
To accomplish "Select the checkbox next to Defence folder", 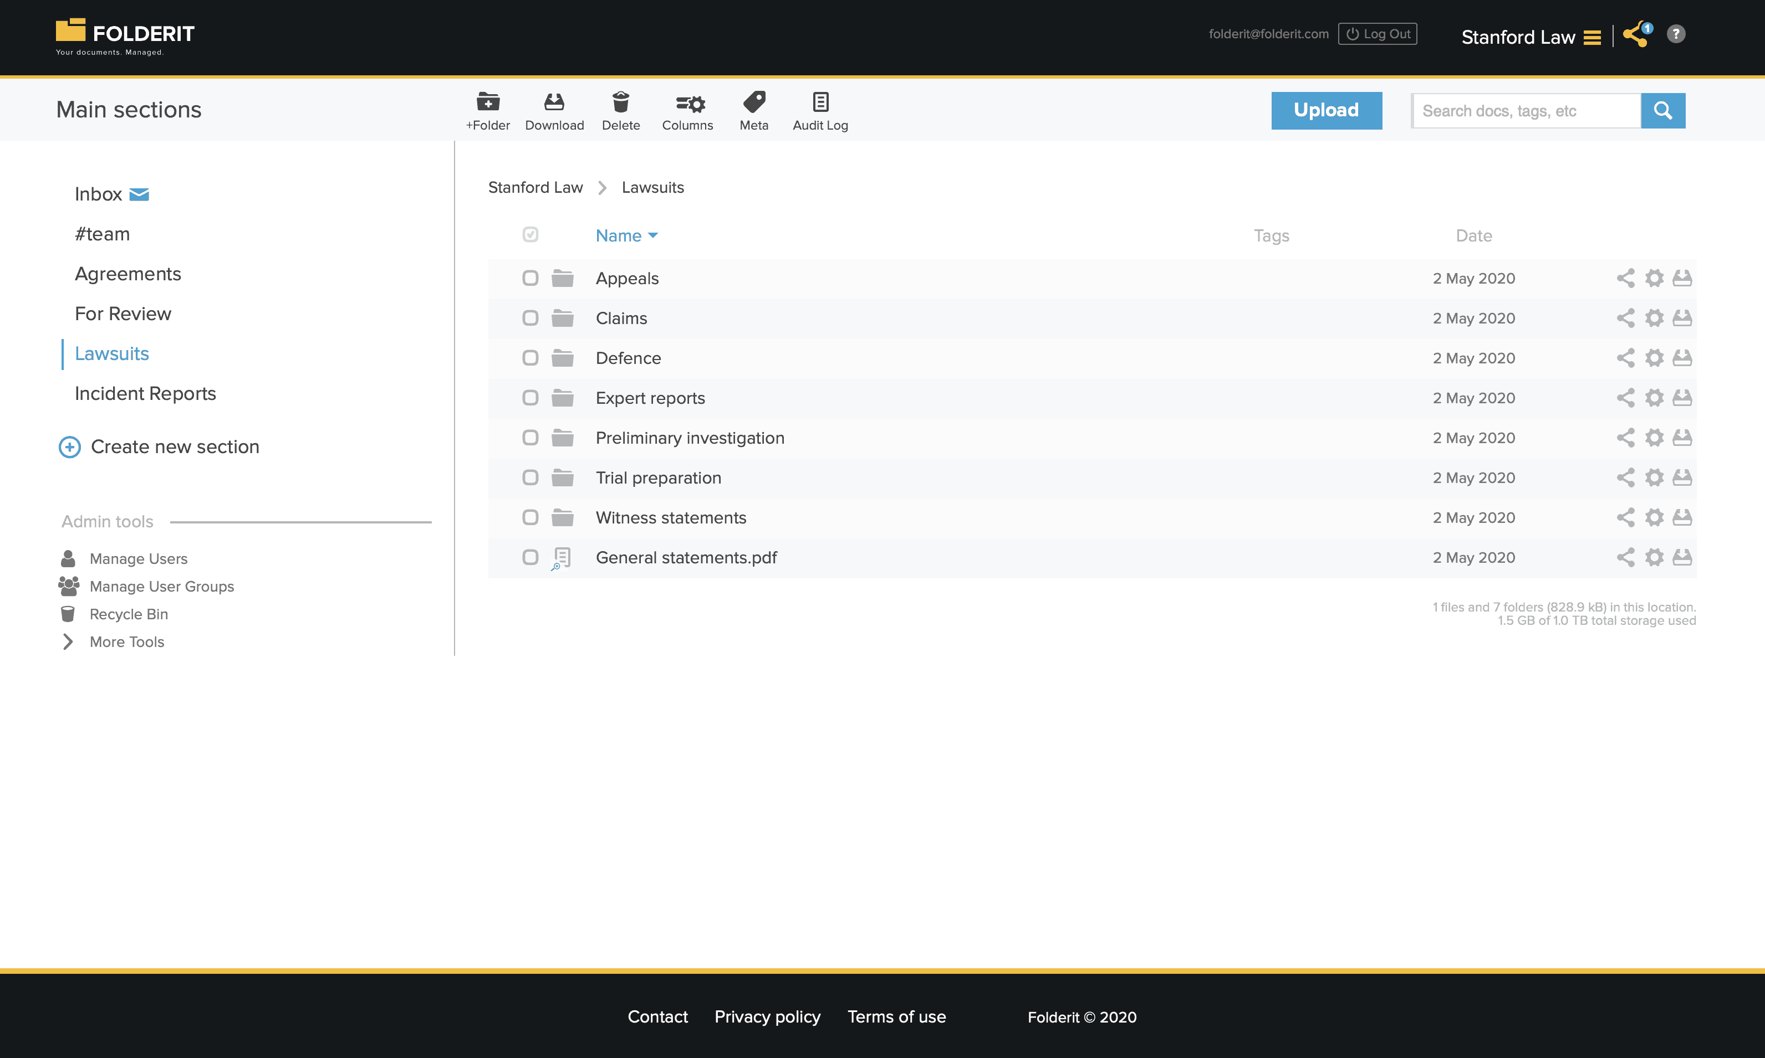I will click(x=530, y=358).
